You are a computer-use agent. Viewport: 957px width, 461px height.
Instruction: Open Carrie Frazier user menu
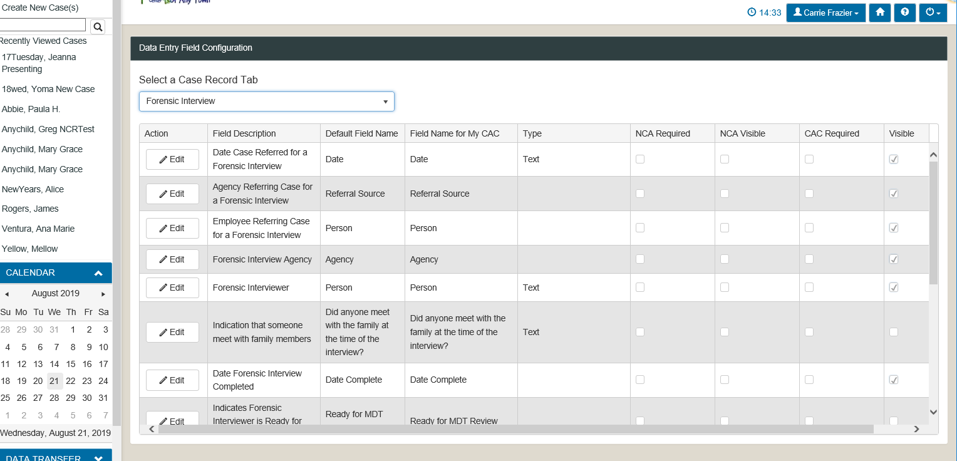point(826,13)
